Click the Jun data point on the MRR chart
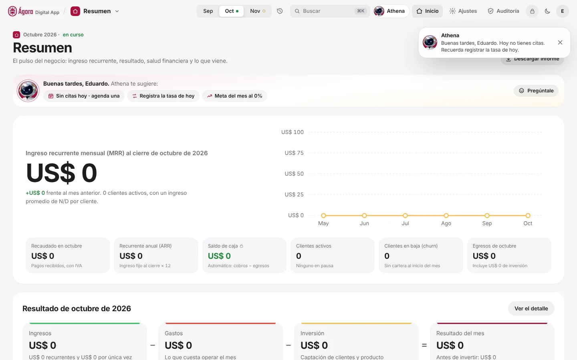 364,216
